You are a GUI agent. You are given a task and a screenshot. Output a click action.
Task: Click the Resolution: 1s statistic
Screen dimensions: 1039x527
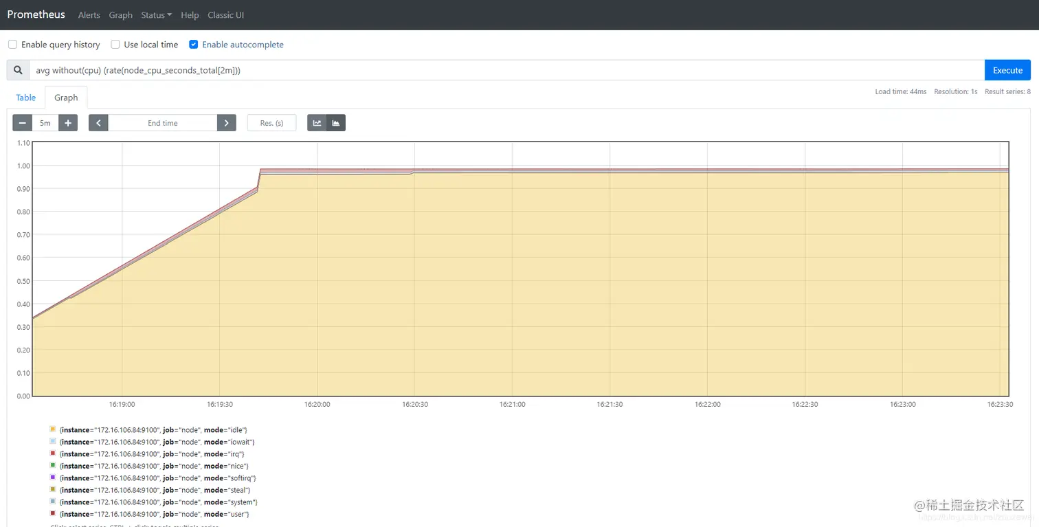tap(956, 91)
